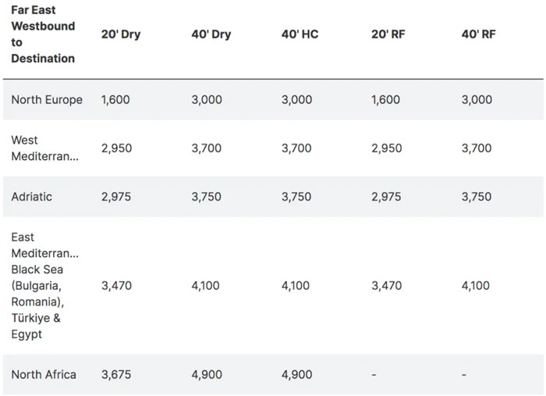
Task: Click North Europe 40' RF value 3,000
Action: pos(477,100)
